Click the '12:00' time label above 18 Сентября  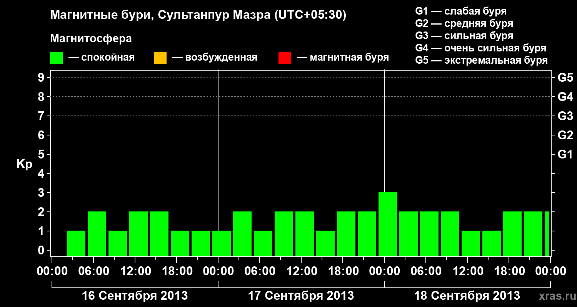467,271
